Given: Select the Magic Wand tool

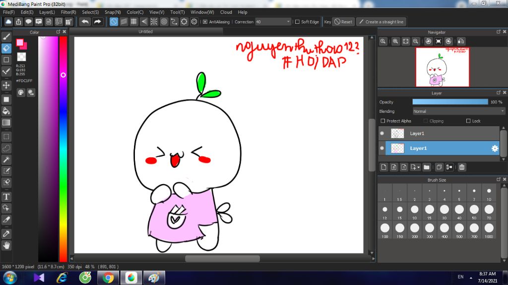Looking at the screenshot, I should (x=6, y=159).
